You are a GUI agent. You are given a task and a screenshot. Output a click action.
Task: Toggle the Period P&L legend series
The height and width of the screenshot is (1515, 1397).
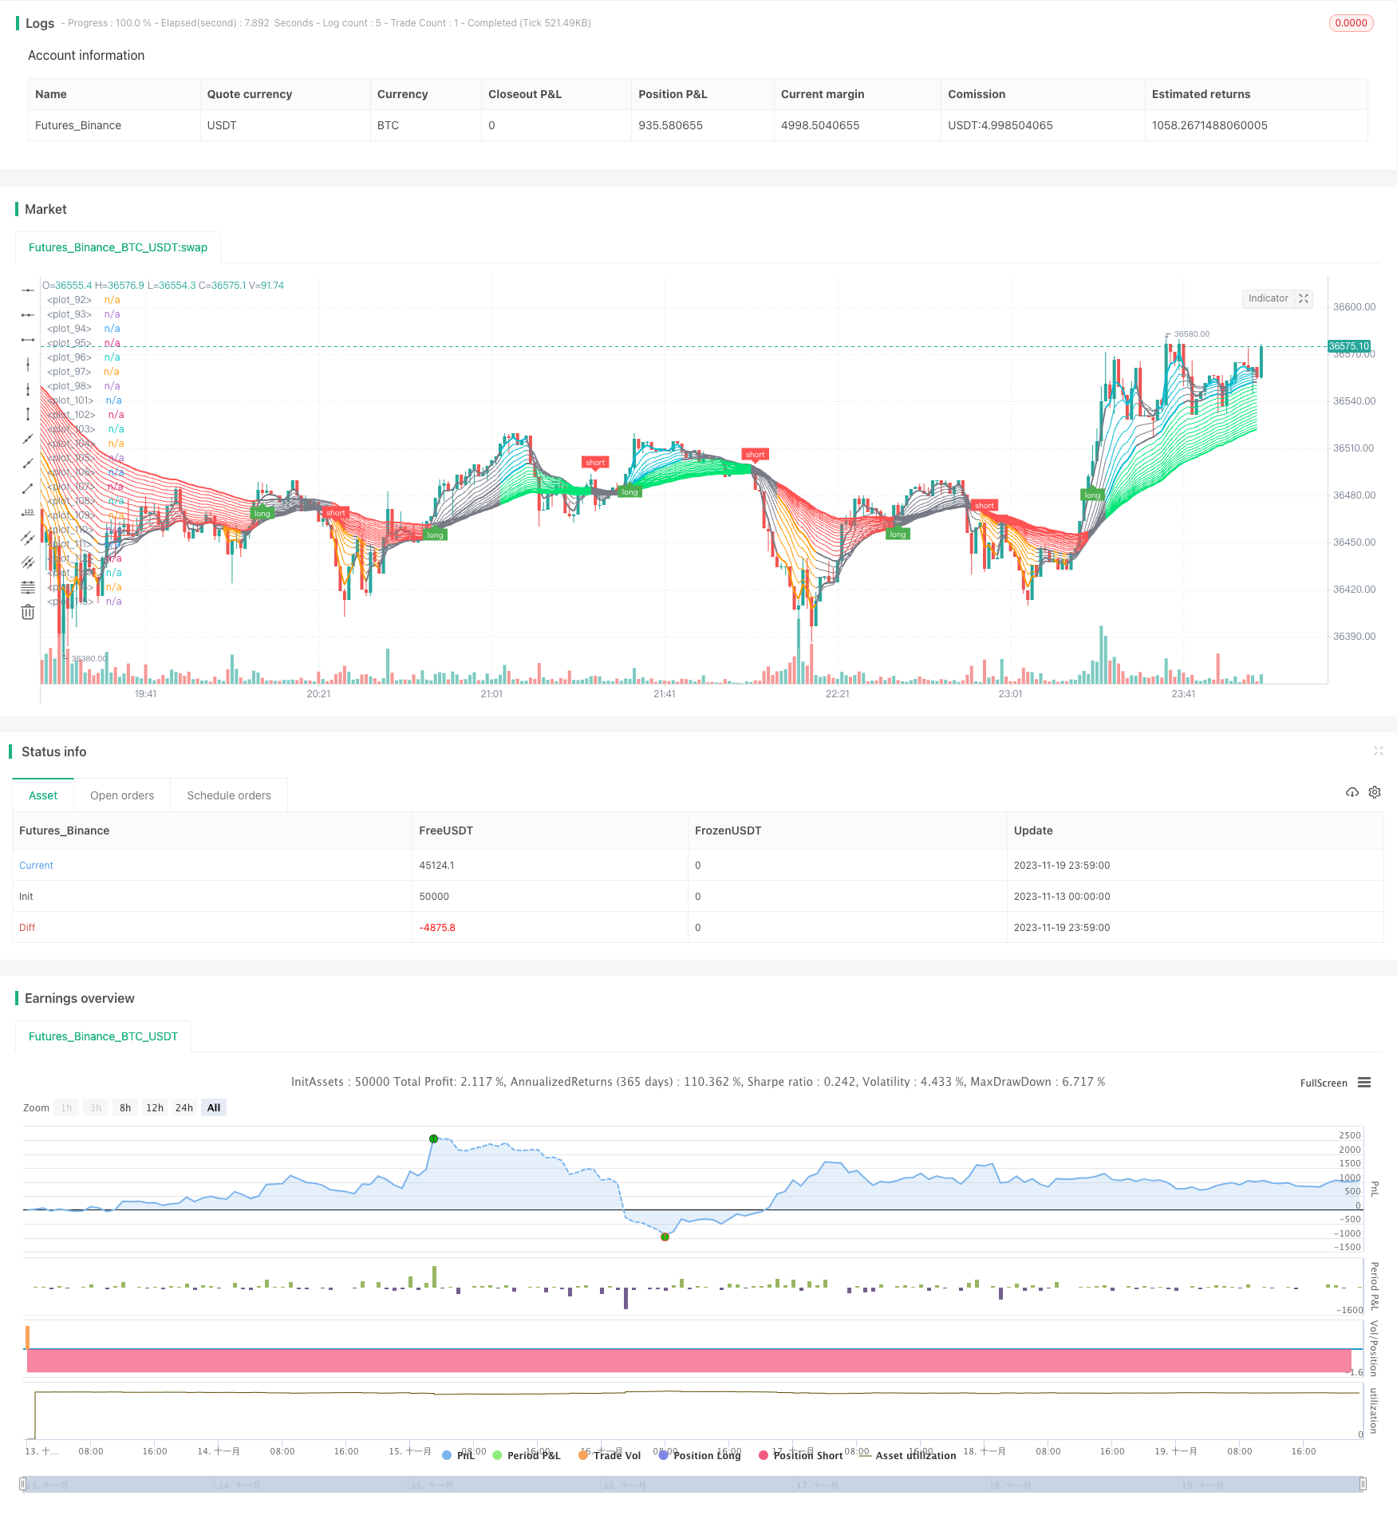(x=527, y=1455)
